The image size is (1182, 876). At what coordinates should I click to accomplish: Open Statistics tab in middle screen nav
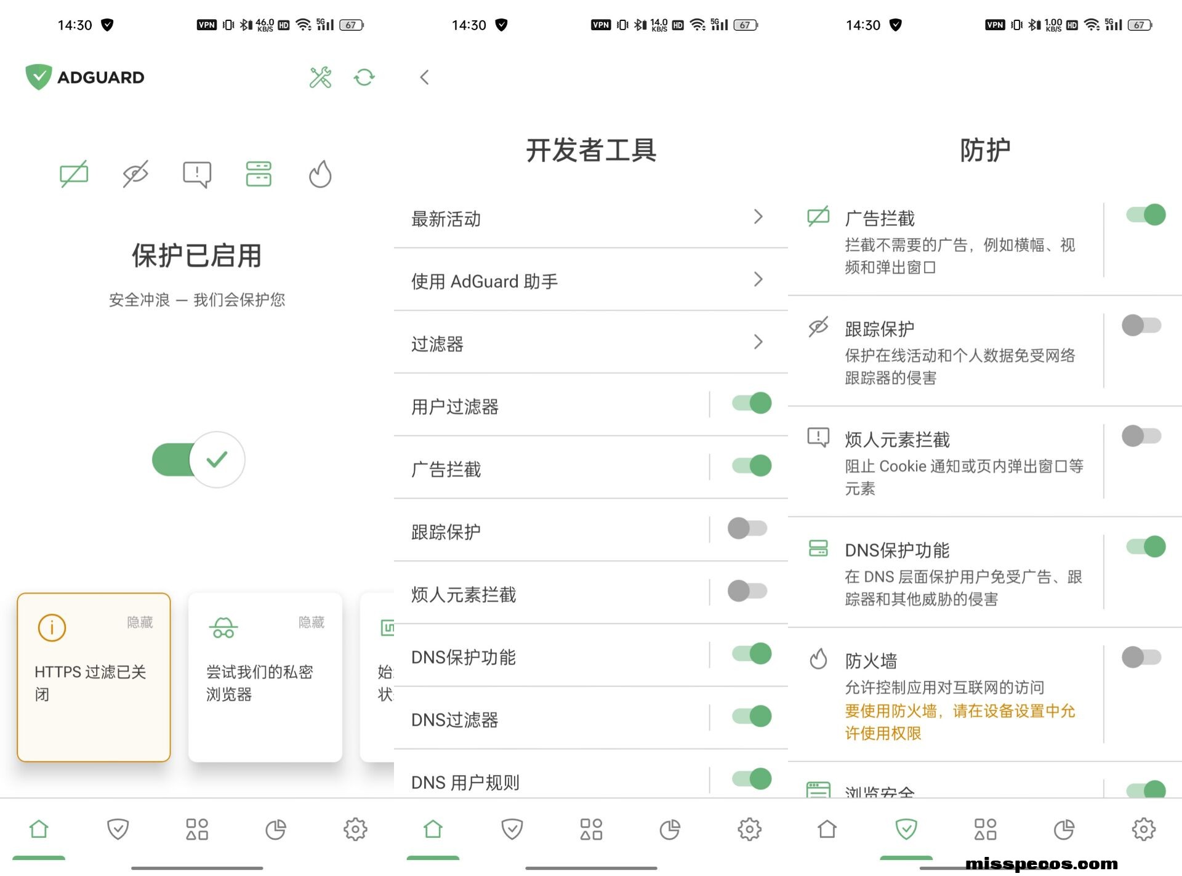pyautogui.click(x=670, y=829)
